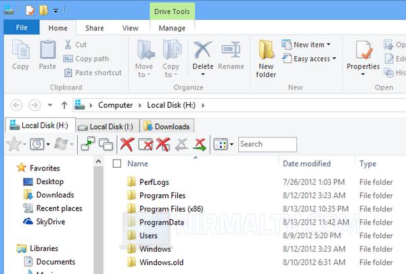Sort by the Date modified column header
The width and height of the screenshot is (406, 274).
307,164
